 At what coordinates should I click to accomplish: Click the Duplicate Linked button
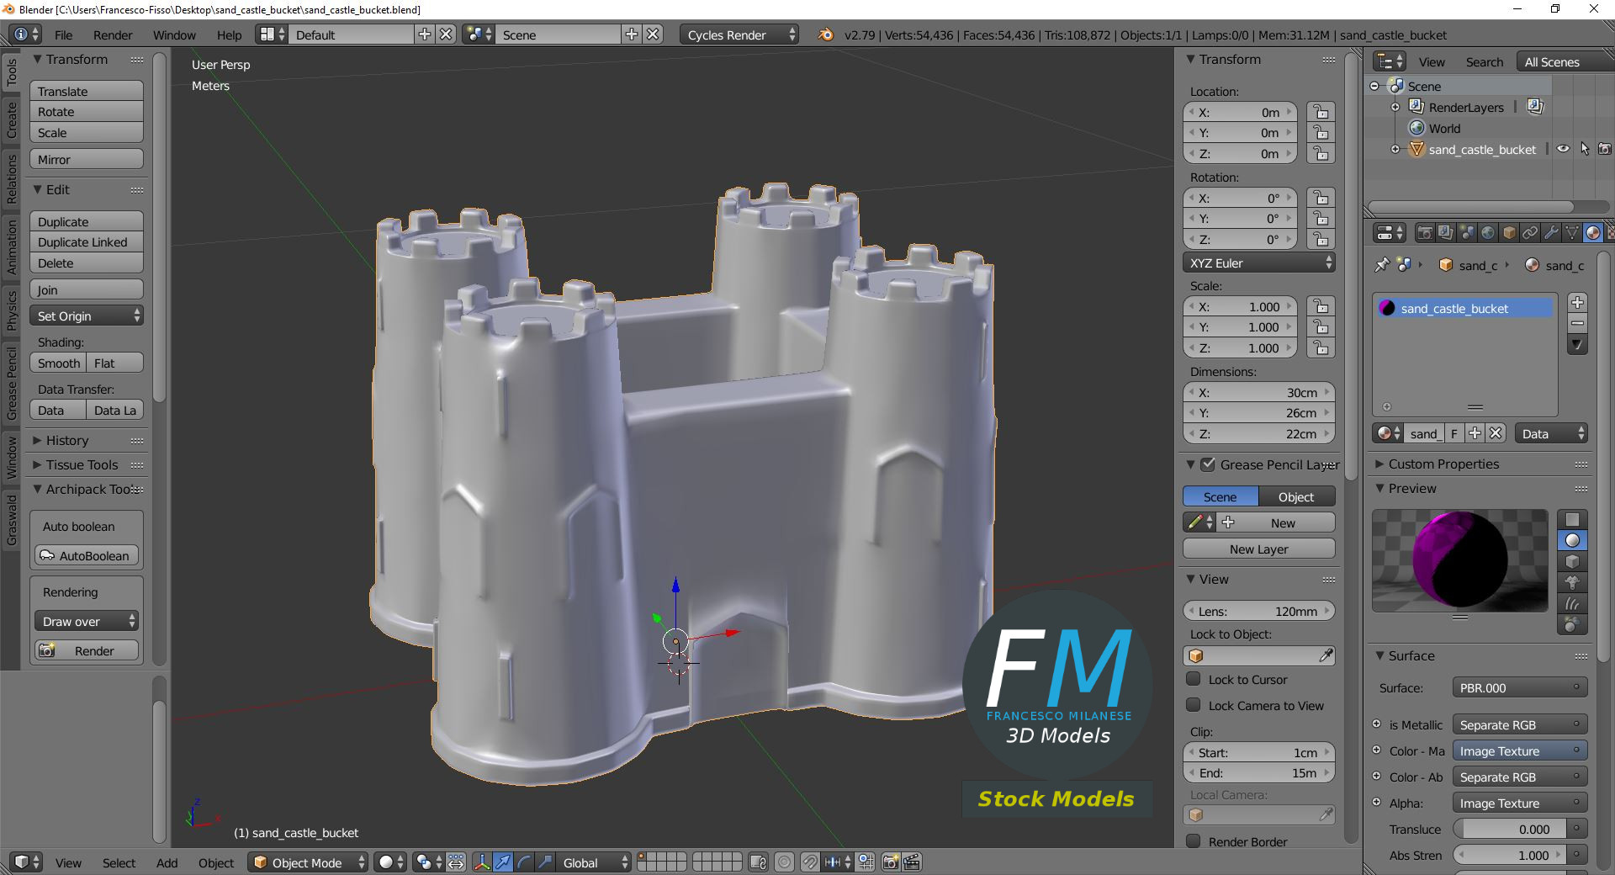click(87, 241)
